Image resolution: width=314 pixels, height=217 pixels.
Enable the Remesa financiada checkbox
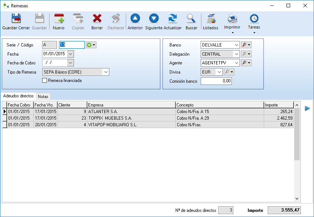(x=45, y=81)
